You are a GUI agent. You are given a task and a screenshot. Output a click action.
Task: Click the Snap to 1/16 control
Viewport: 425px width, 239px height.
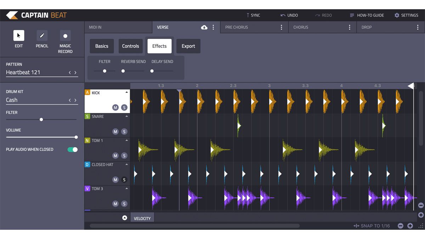coord(372,226)
